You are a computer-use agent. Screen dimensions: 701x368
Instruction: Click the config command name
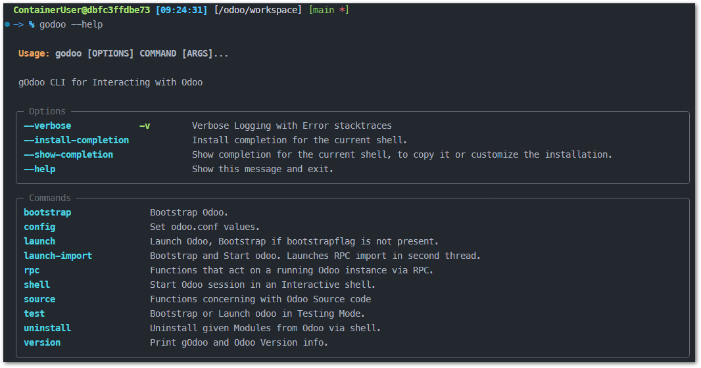pos(39,227)
